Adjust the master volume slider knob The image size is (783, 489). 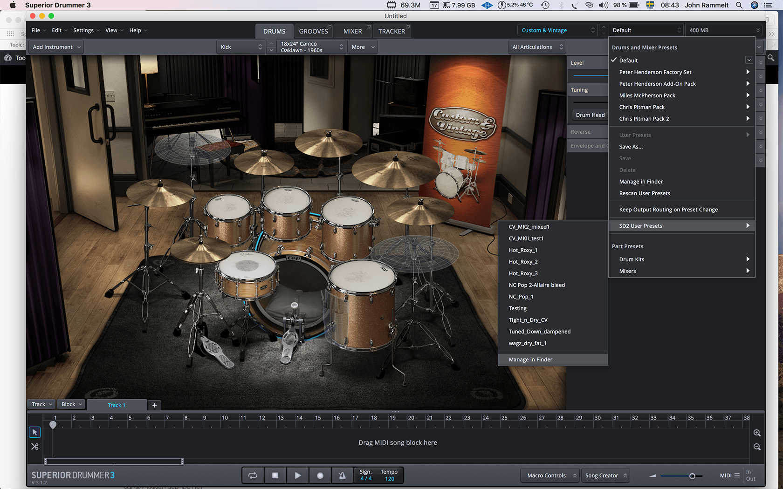coord(692,476)
